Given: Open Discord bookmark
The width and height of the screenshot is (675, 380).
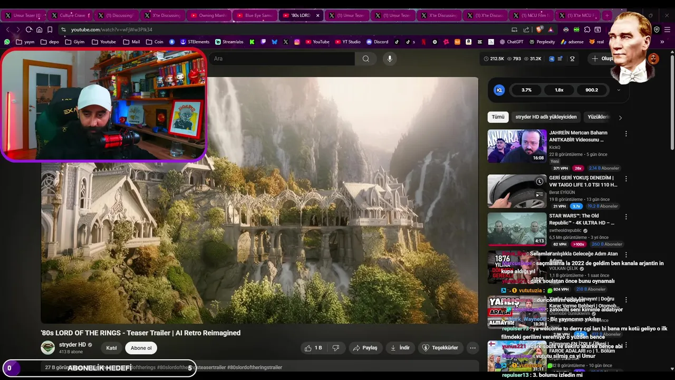Looking at the screenshot, I should pyautogui.click(x=377, y=42).
